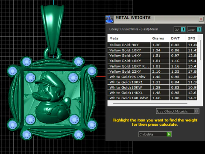Select the White Gold:10KX1 row

coord(152,82)
